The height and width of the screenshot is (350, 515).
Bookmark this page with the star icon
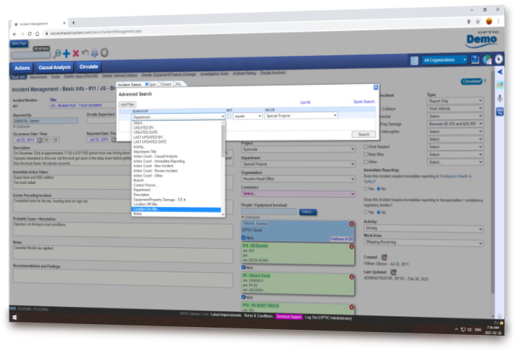pos(478,22)
